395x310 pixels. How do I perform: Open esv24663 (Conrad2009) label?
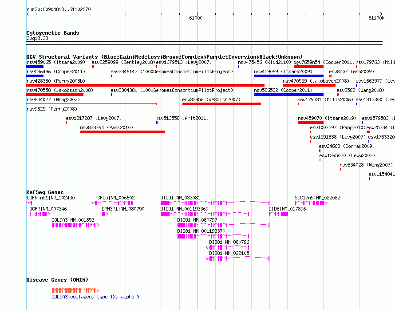tap(347, 146)
